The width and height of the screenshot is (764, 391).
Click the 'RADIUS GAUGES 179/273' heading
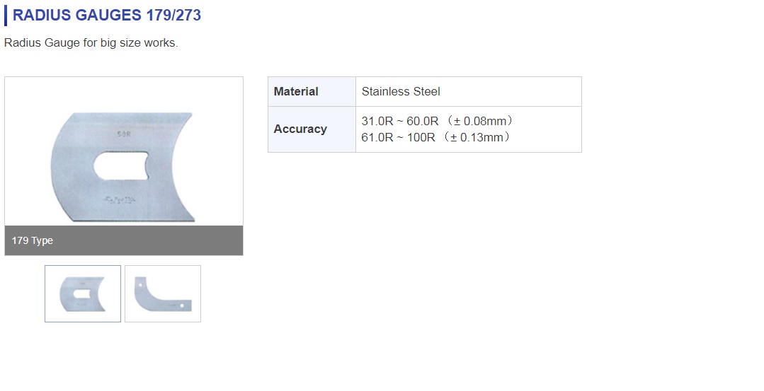pos(107,15)
